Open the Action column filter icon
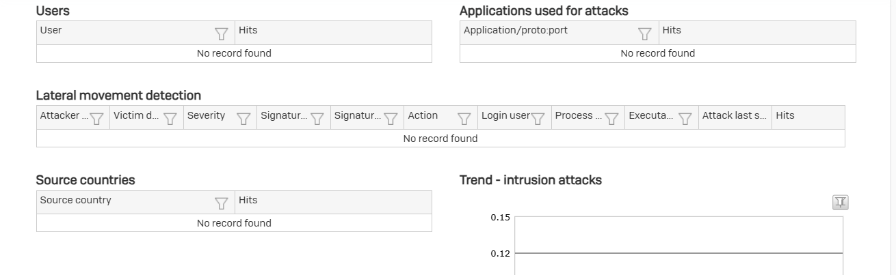 pos(464,119)
